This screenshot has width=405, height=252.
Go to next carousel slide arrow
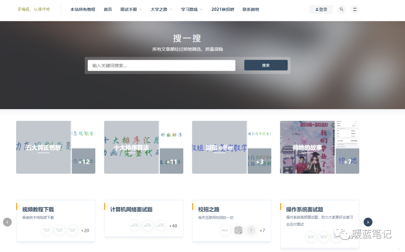(368, 222)
